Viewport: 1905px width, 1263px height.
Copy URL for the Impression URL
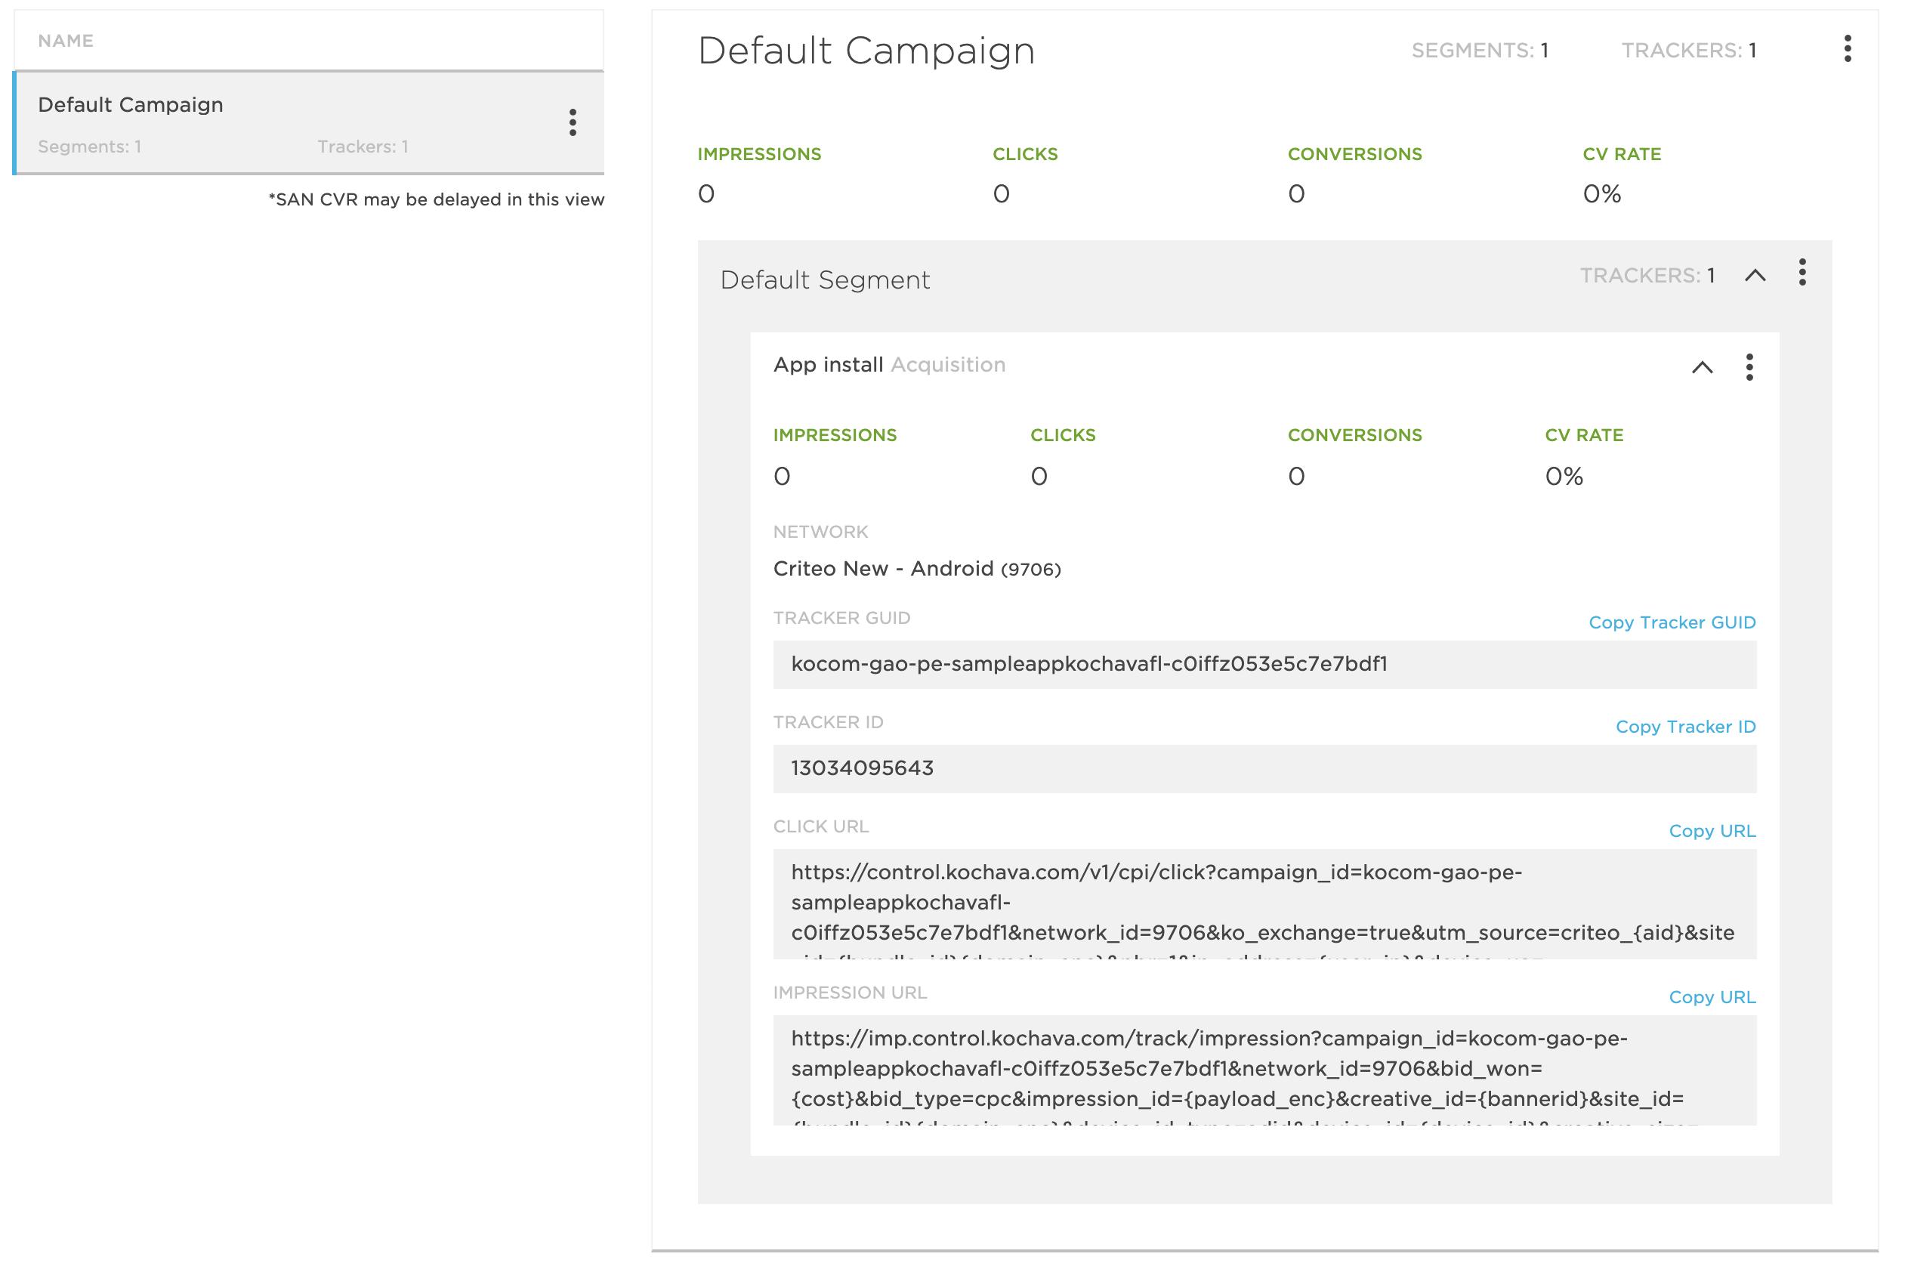click(1712, 997)
